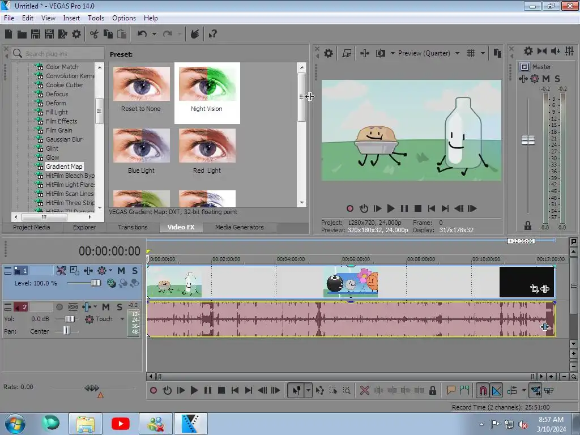The width and height of the screenshot is (580, 435).
Task: Open the Options menu
Action: tap(124, 18)
